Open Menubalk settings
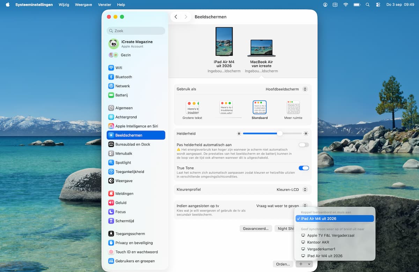Screen dimensions: 419x272 tap(136, 153)
